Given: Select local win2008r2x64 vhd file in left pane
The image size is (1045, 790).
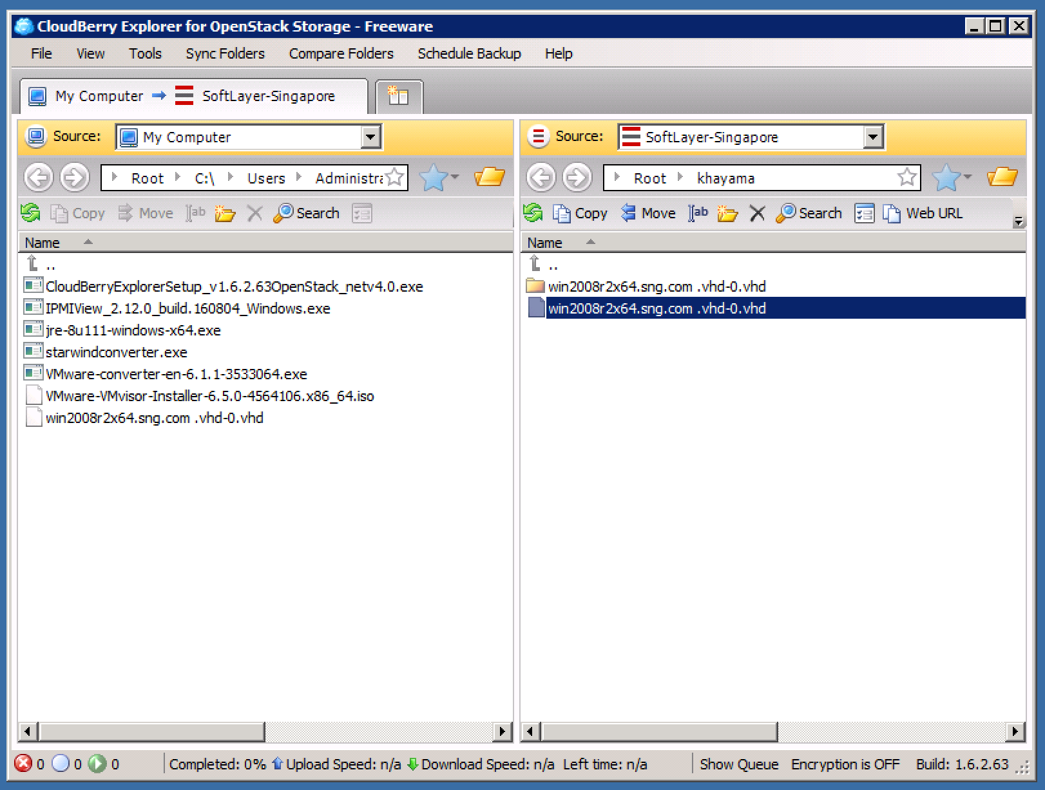Looking at the screenshot, I should [154, 418].
